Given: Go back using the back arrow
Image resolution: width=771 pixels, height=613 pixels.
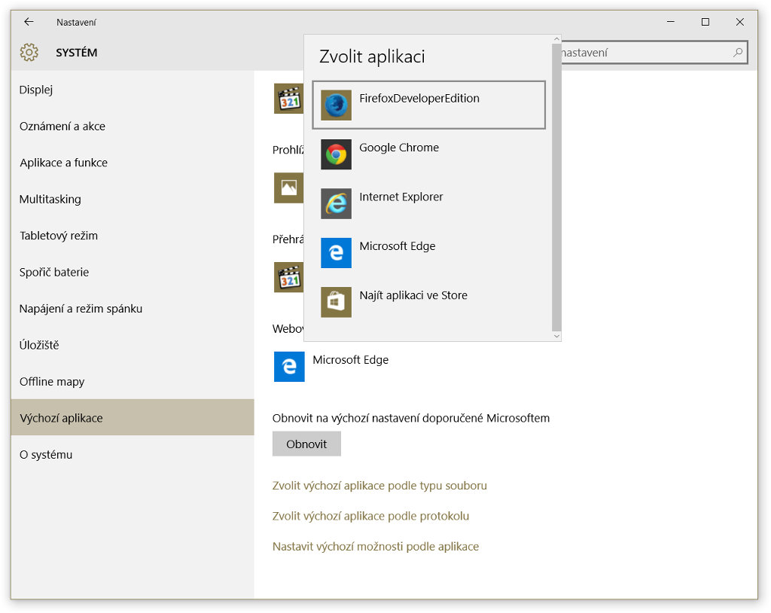Looking at the screenshot, I should click(29, 22).
